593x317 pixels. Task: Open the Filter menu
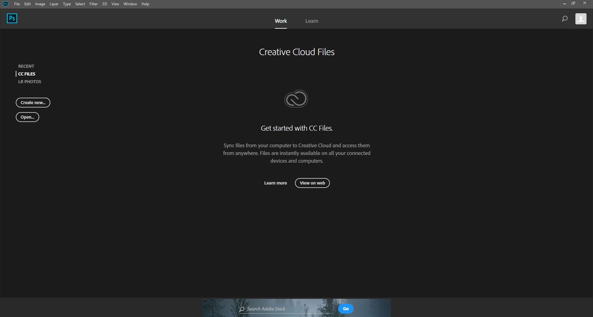(94, 4)
